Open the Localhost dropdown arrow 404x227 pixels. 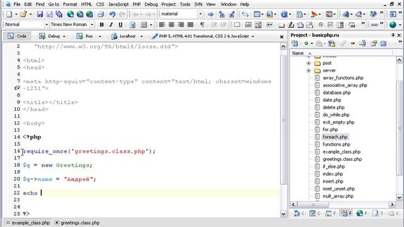pos(141,37)
